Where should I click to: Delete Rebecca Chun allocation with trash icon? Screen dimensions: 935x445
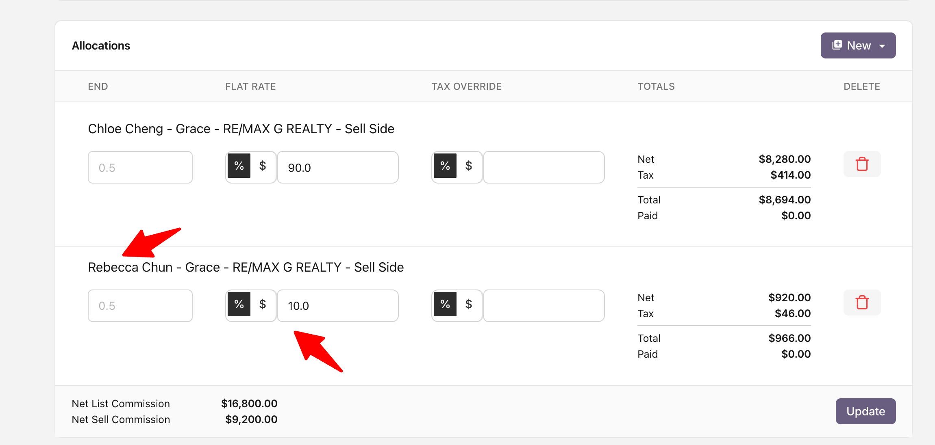(862, 302)
